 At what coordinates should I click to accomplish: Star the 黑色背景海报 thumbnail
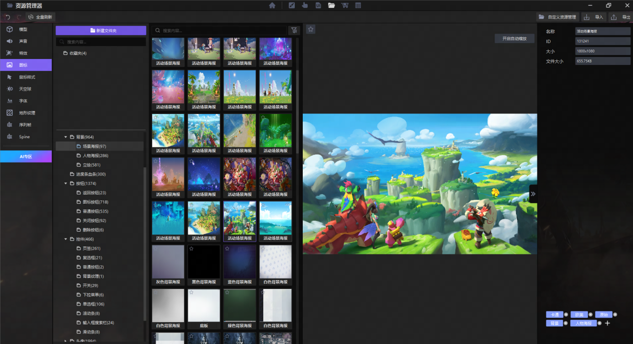192,249
